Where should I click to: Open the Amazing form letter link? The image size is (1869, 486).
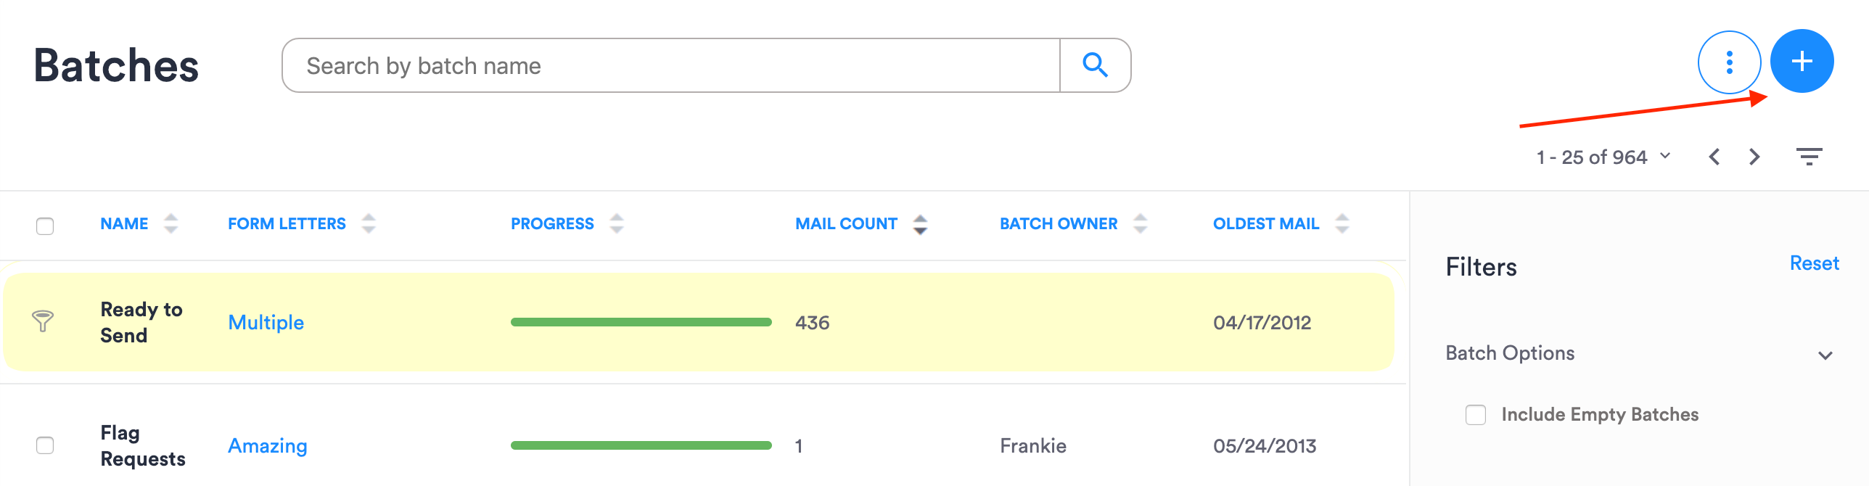268,445
